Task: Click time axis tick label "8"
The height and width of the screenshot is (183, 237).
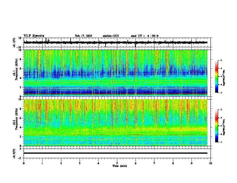Action: [x=173, y=163]
